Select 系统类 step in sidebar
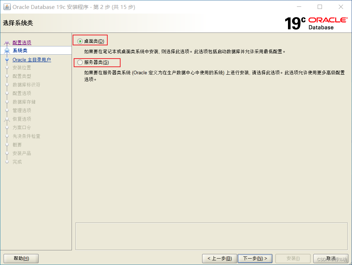The height and width of the screenshot is (265, 352). point(36,50)
